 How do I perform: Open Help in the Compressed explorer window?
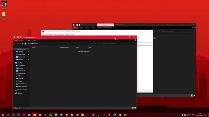point(195,28)
